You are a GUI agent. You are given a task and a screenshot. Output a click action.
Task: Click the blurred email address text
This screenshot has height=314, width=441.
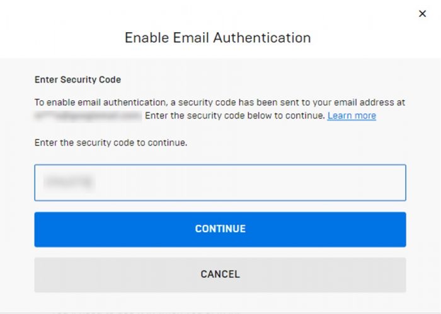click(88, 116)
